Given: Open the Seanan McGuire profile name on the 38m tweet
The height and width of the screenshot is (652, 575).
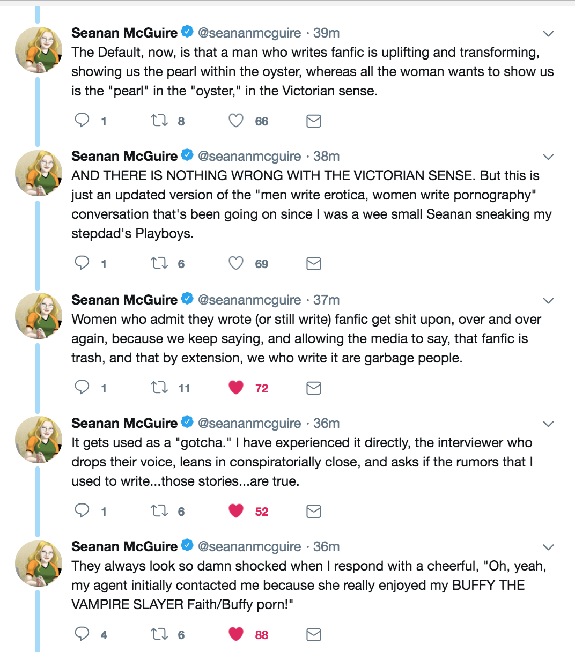Looking at the screenshot, I should pos(124,156).
